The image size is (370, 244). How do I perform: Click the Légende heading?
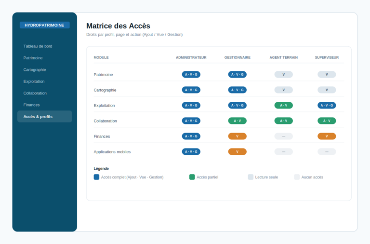pyautogui.click(x=101, y=168)
